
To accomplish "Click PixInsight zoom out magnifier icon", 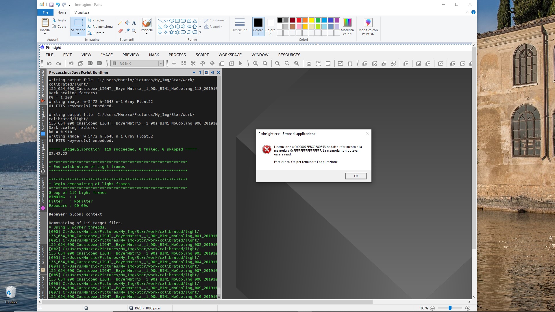I will click(265, 64).
